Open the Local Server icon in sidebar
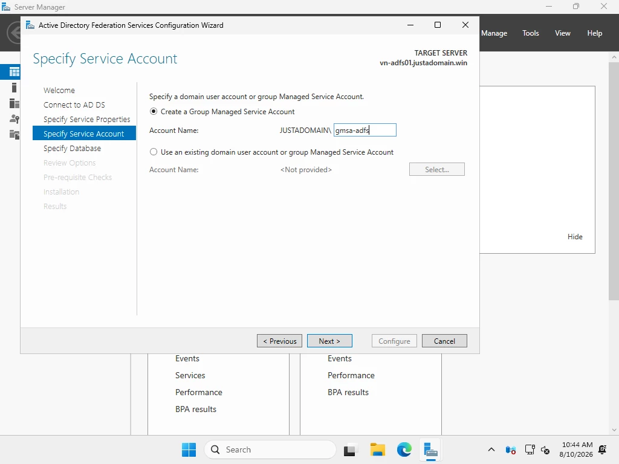This screenshot has height=464, width=619. [x=15, y=88]
